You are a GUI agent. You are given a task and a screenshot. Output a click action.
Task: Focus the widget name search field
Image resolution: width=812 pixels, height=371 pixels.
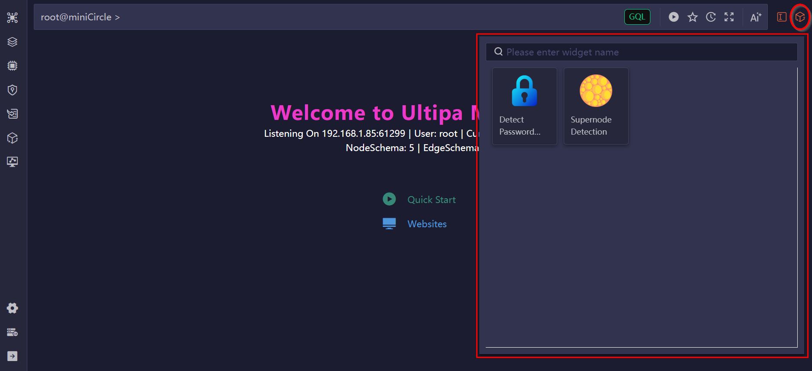[641, 52]
